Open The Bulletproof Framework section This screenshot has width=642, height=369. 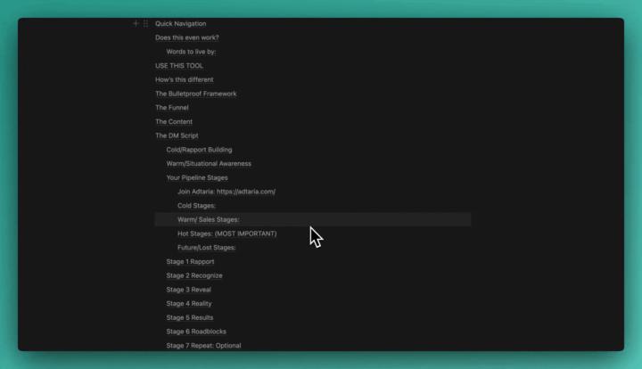point(196,94)
